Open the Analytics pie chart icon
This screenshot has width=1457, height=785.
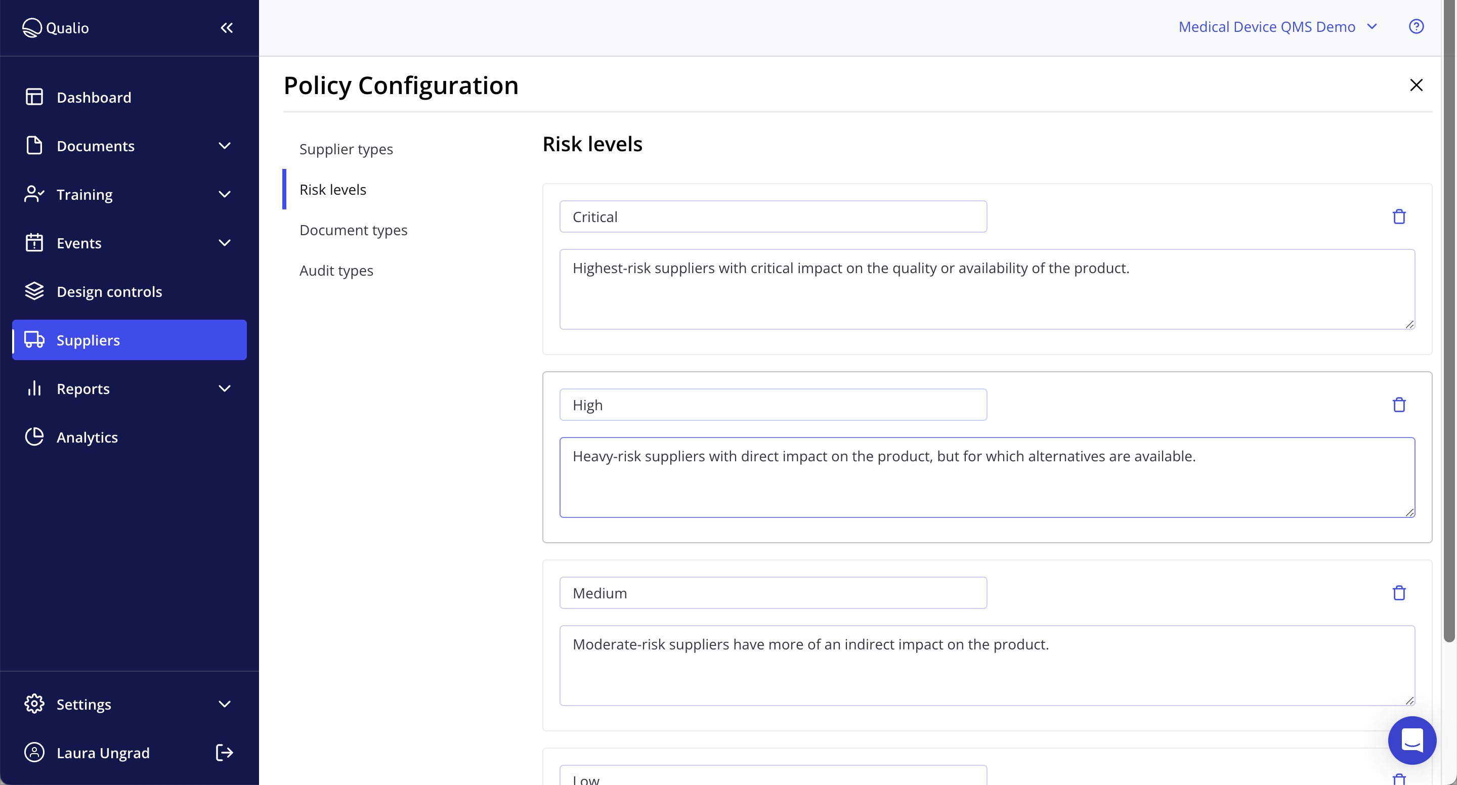click(x=34, y=437)
